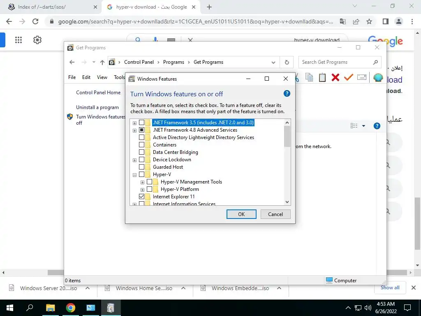Open recent locations dropdown in Get Programs

pyautogui.click(x=94, y=62)
